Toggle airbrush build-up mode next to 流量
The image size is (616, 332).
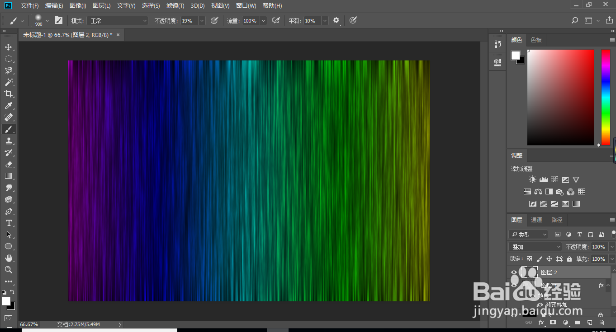pos(276,20)
